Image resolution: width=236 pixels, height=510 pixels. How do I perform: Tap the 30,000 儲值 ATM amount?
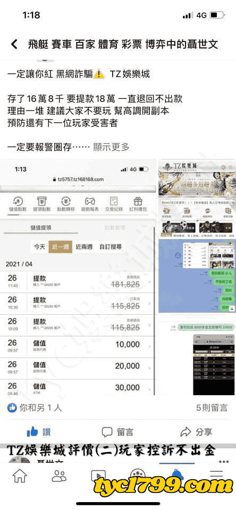point(127,387)
